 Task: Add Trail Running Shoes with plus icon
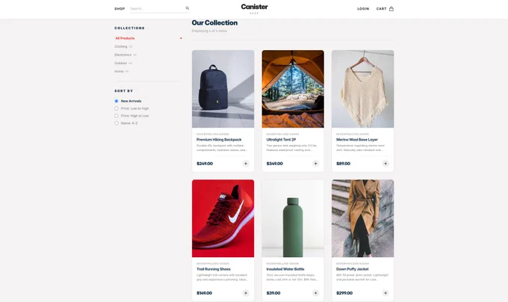pyautogui.click(x=246, y=293)
